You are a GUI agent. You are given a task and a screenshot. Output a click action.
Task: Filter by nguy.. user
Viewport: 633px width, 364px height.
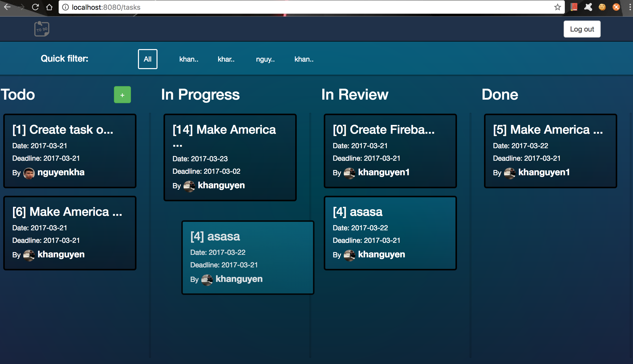pos(265,59)
